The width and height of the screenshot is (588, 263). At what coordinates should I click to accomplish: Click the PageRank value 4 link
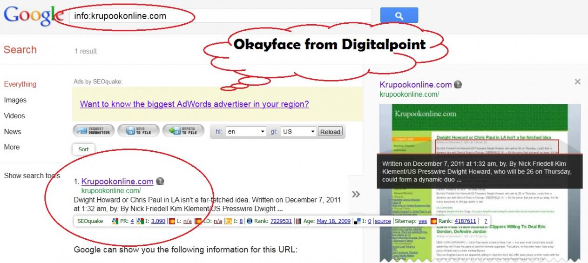[132, 222]
